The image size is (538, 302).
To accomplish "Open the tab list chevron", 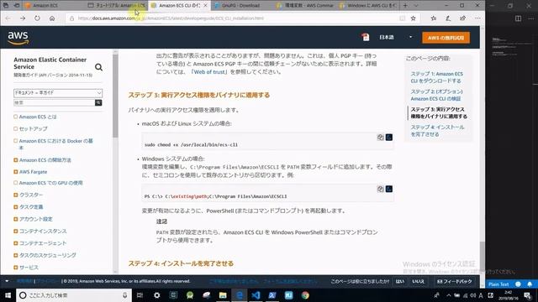I will [416, 6].
